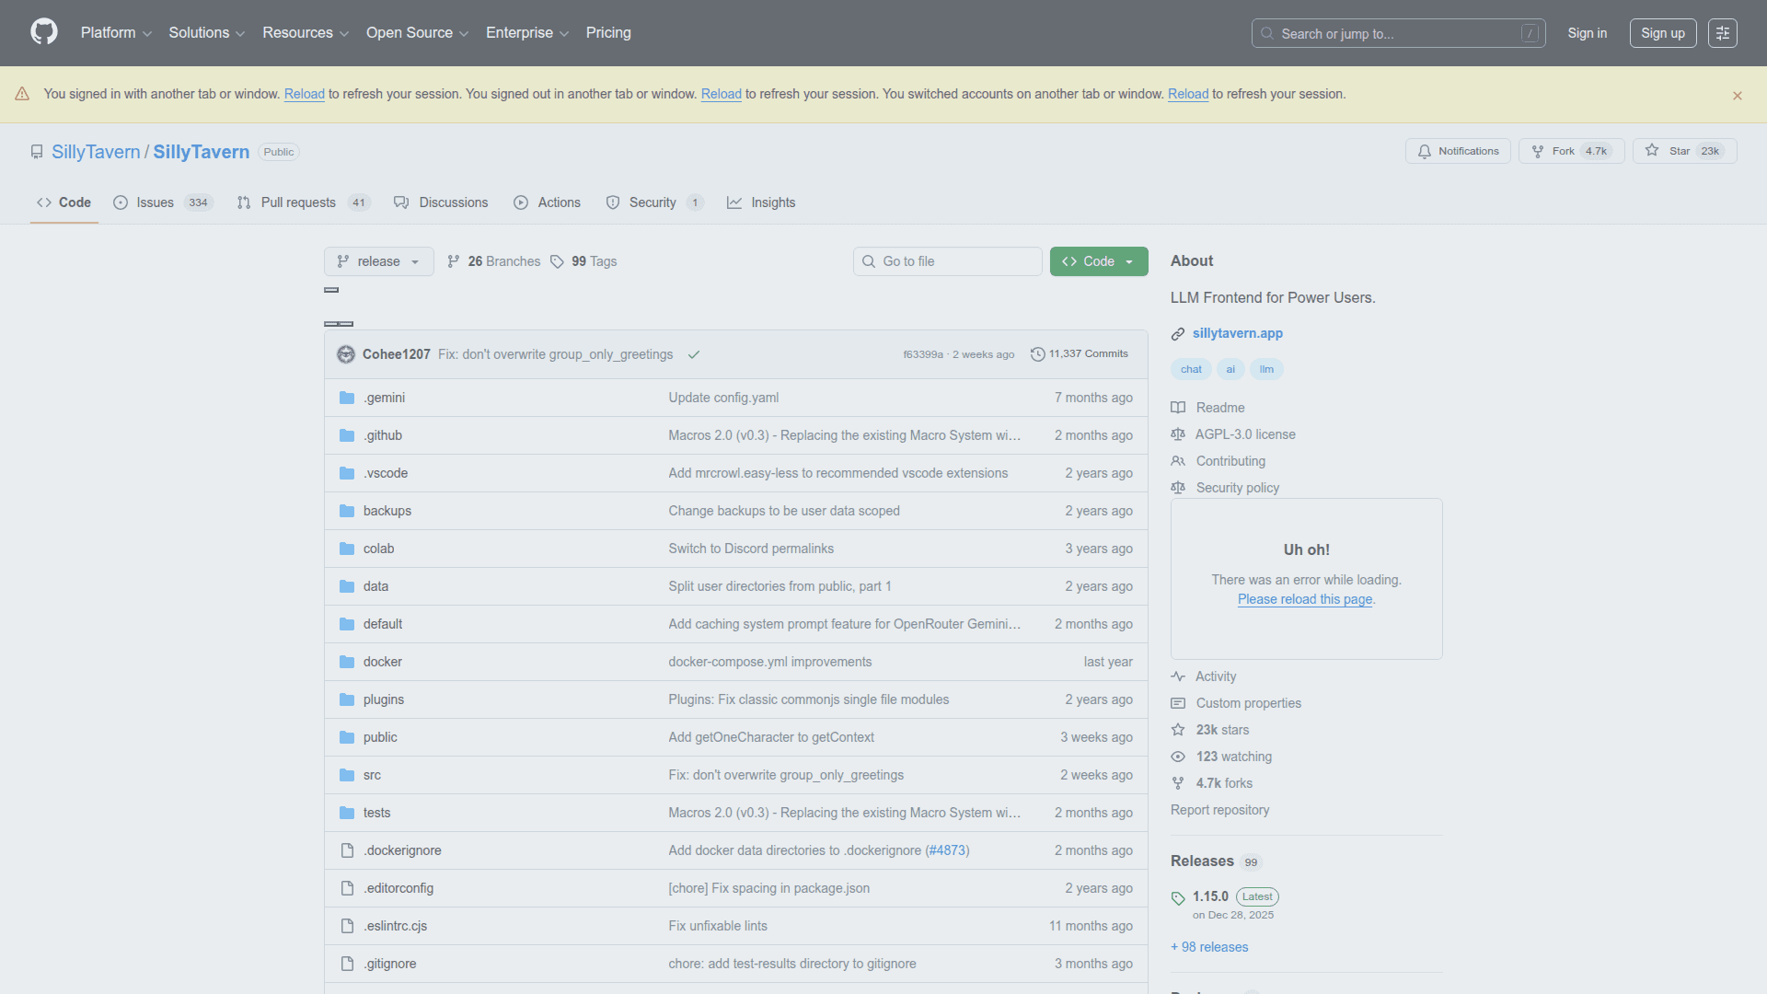Open the commits history clock icon
Viewport: 1767px width, 994px height.
coord(1038,354)
